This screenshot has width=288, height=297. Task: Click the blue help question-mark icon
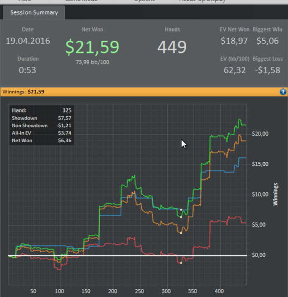[283, 92]
